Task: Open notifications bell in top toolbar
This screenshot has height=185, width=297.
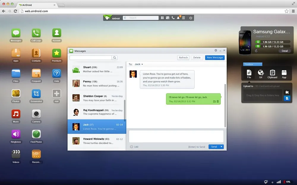Action: click(178, 18)
